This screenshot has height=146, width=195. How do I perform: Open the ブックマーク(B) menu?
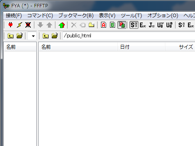[76, 16]
